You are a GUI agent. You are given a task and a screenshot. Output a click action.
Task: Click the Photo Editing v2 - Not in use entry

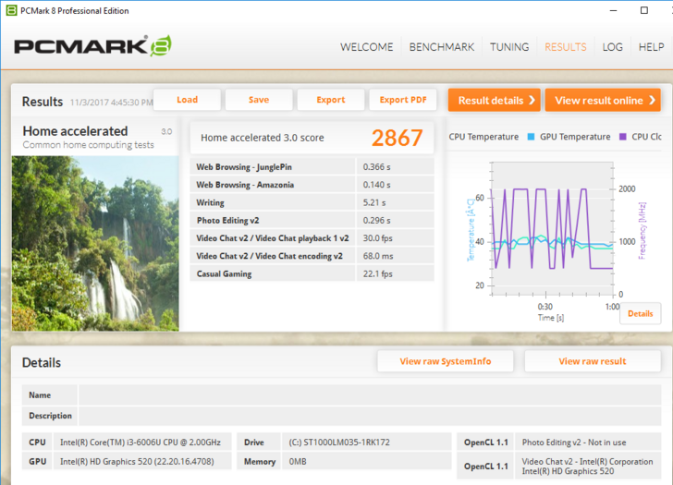pos(574,443)
